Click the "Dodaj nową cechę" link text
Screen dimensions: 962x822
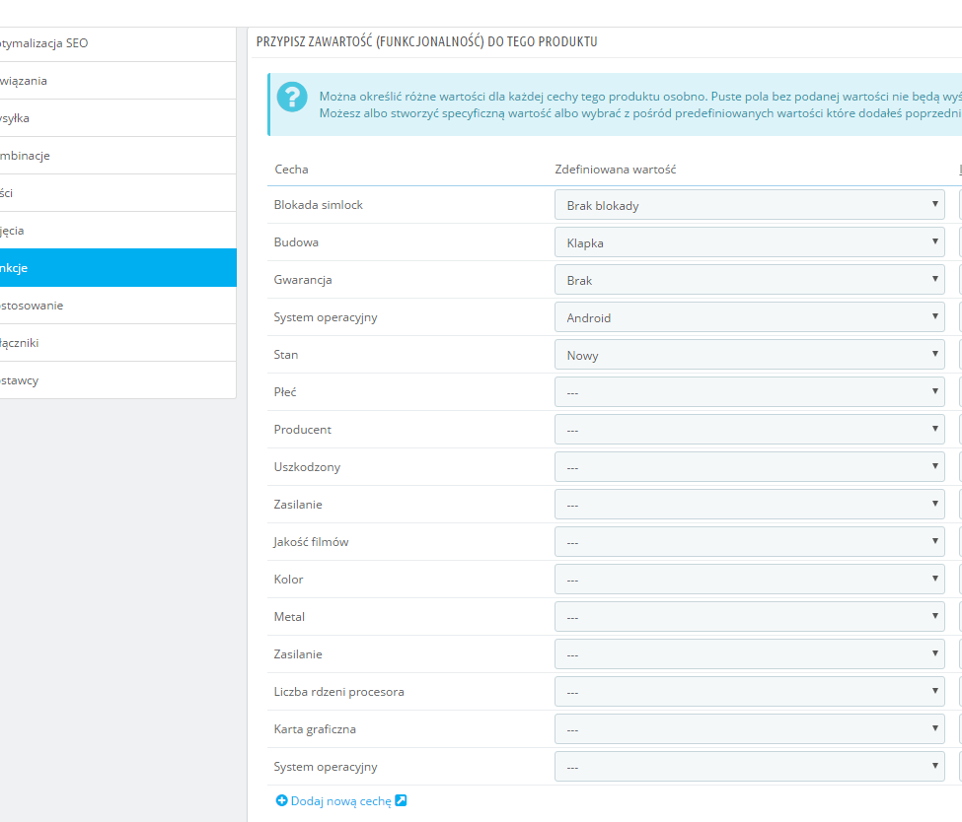pyautogui.click(x=340, y=801)
